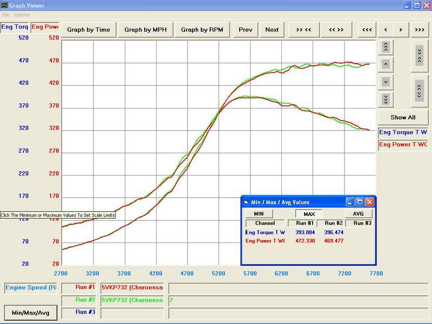Click the Min/Max/Avg button
The height and width of the screenshot is (324, 432).
31,313
